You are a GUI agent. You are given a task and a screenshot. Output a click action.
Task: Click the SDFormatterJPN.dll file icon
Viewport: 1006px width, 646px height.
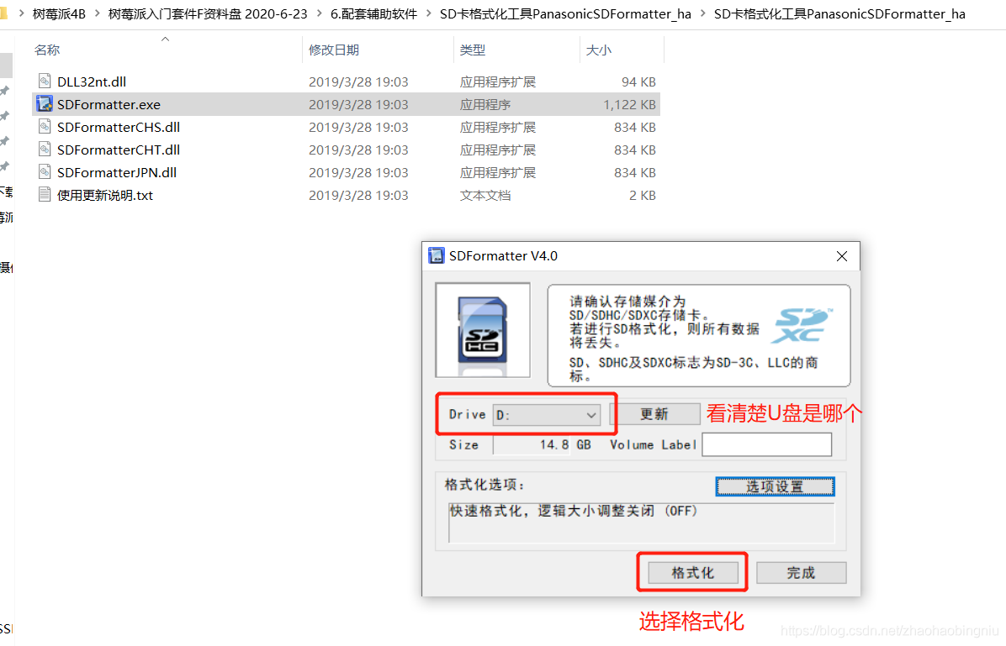(x=45, y=172)
